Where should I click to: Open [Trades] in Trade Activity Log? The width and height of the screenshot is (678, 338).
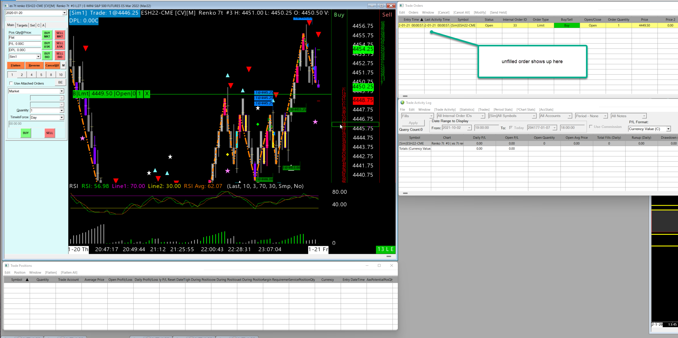484,110
